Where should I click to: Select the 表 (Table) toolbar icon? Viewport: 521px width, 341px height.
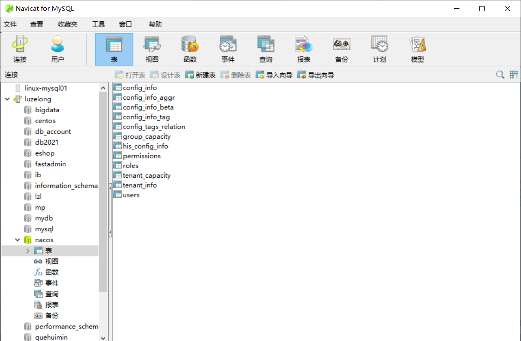[114, 49]
